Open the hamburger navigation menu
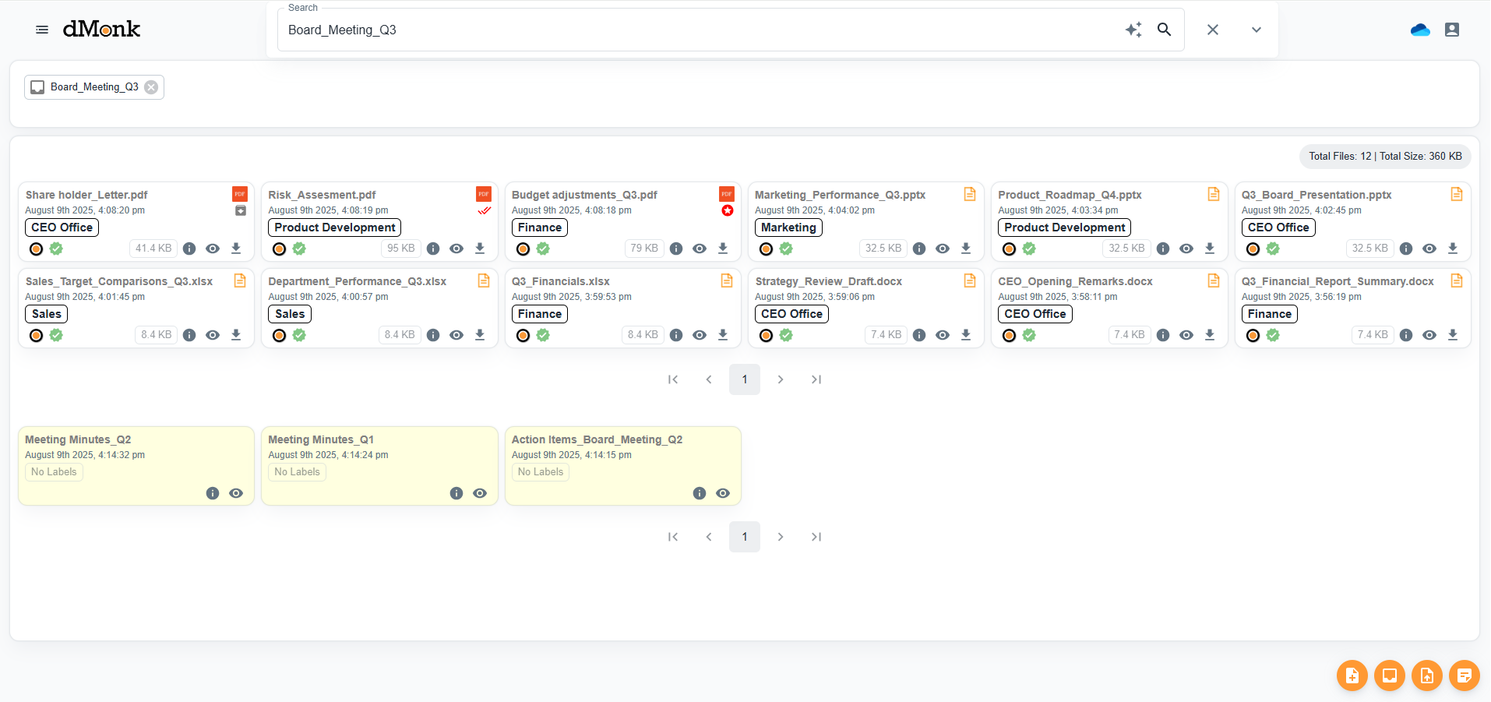This screenshot has width=1491, height=702. pos(41,29)
